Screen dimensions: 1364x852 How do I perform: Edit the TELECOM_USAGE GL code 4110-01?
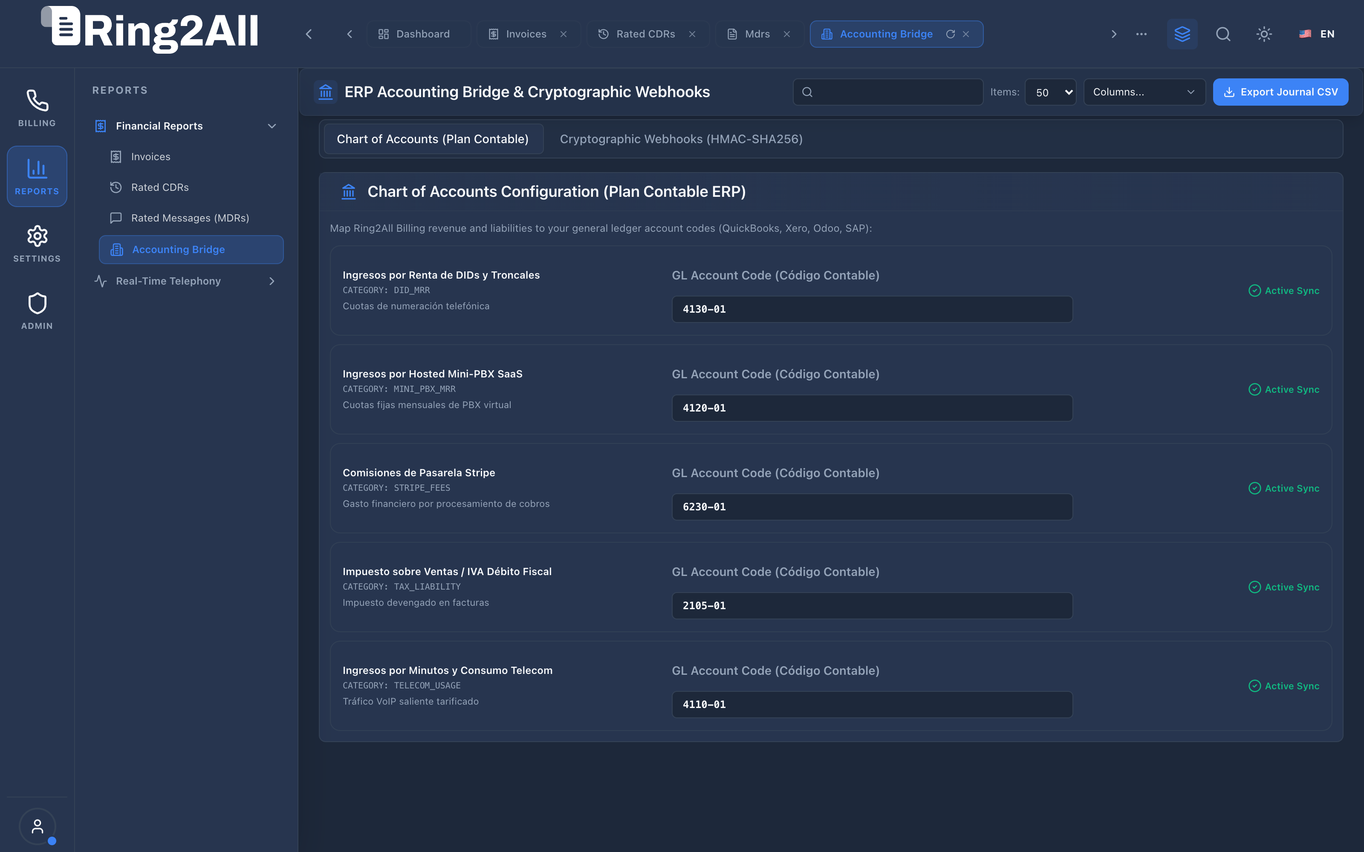click(x=872, y=704)
